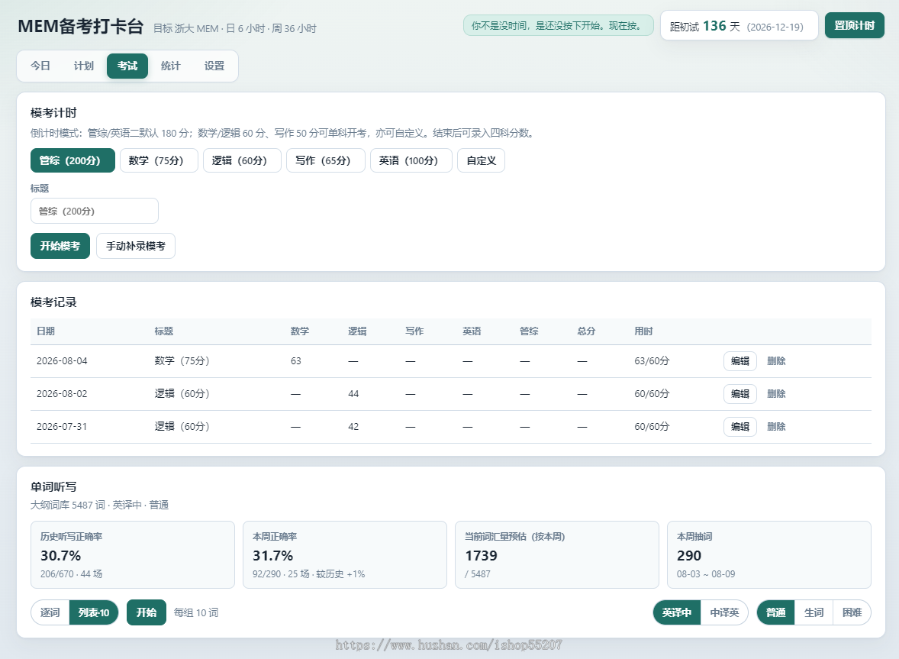
Task: Click the logic score 42 cell
Action: 353,427
